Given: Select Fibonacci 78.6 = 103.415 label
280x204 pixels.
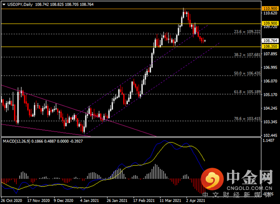Looking at the screenshot, I should click(247, 118).
